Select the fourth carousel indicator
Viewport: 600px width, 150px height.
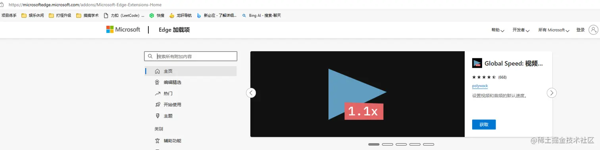[415, 144]
